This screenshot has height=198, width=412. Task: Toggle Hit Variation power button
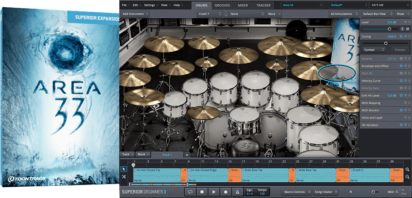401,125
